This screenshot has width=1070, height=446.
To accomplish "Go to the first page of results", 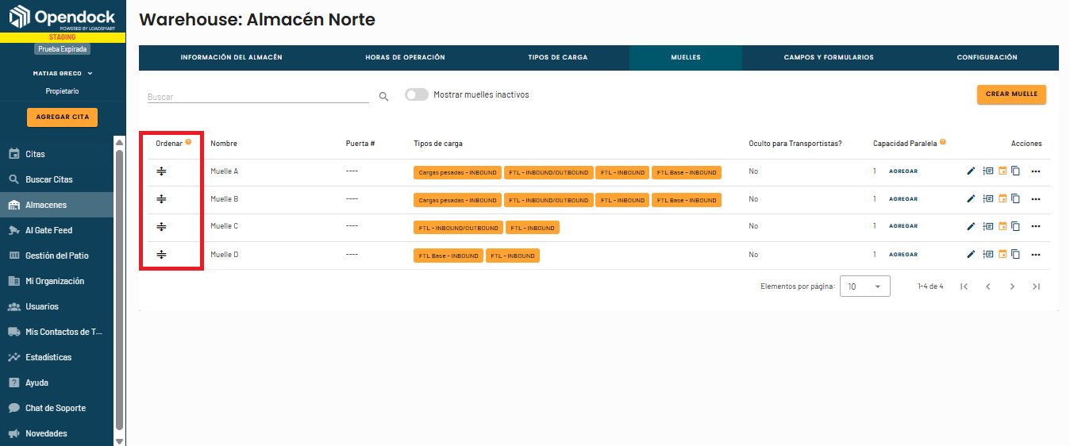I will coord(964,286).
